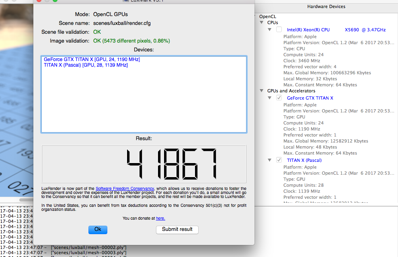This screenshot has height=257, width=398.
Task: Click 'Clock: 3460 MHz' CPU row
Action: pyautogui.click(x=302, y=61)
